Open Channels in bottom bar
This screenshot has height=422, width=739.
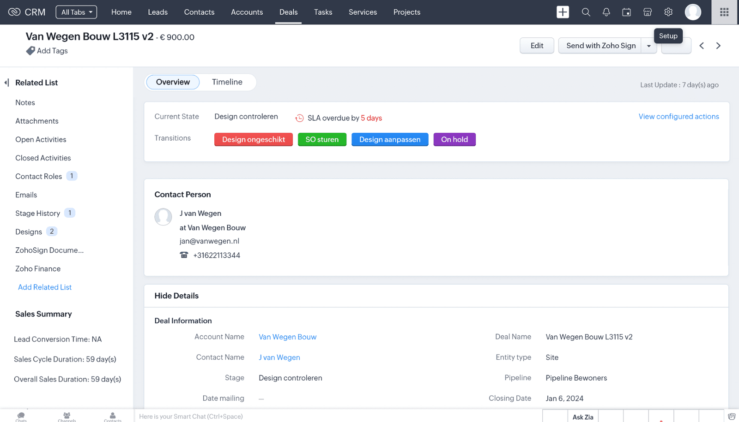tap(67, 416)
